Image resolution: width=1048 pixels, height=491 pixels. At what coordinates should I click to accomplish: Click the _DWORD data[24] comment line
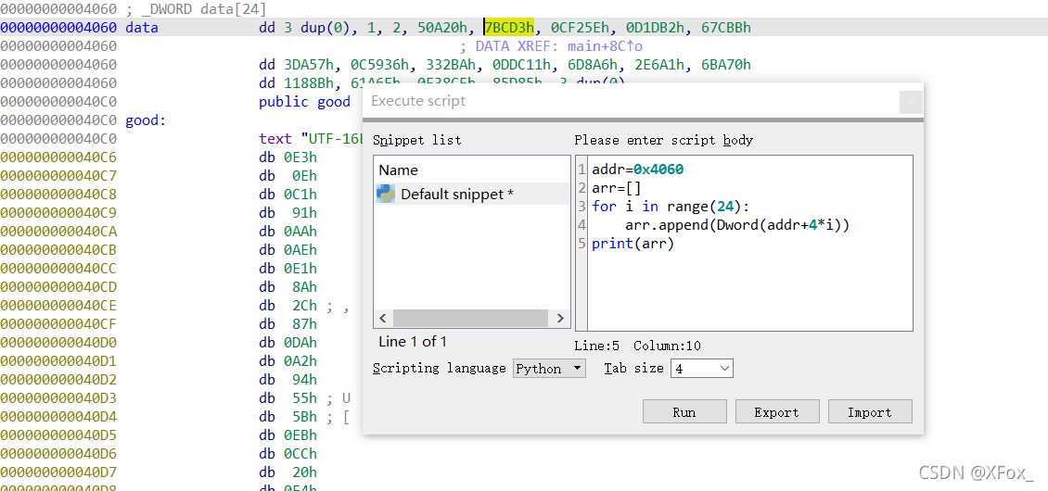[x=196, y=9]
